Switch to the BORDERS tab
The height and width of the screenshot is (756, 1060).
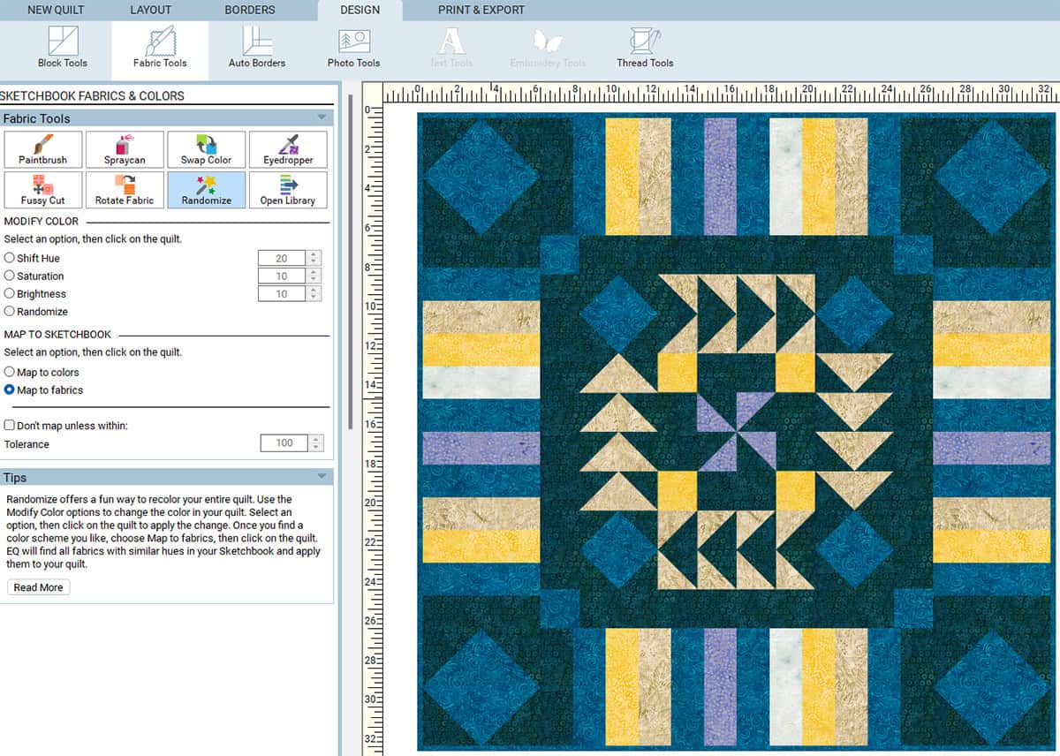[x=250, y=10]
